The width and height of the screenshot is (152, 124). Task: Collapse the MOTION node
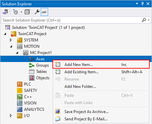11,46
